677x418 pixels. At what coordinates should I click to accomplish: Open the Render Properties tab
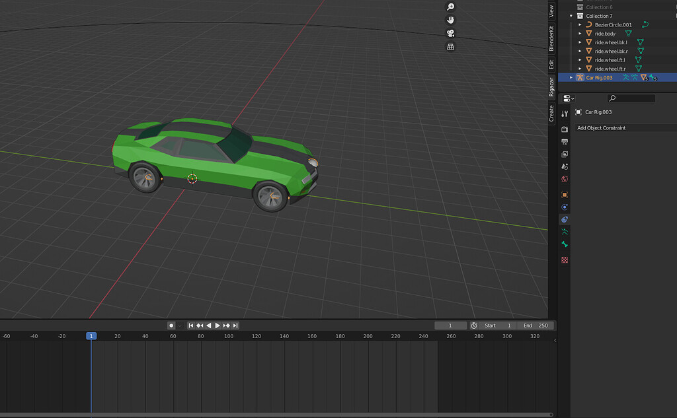pyautogui.click(x=564, y=130)
